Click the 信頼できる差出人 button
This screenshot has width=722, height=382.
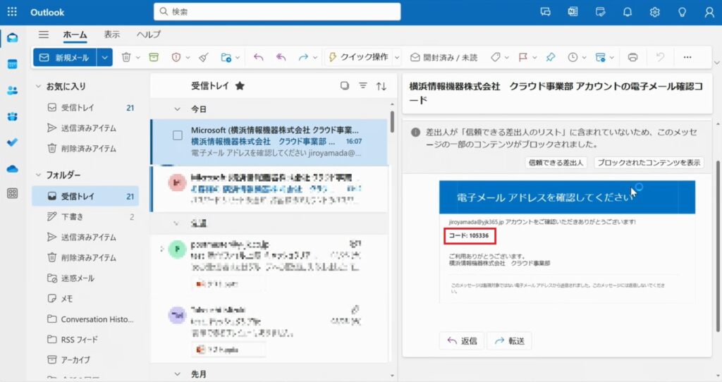[x=556, y=163]
